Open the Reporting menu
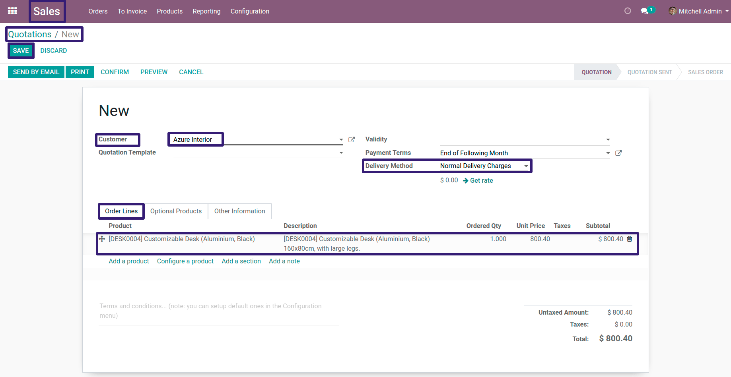 206,11
